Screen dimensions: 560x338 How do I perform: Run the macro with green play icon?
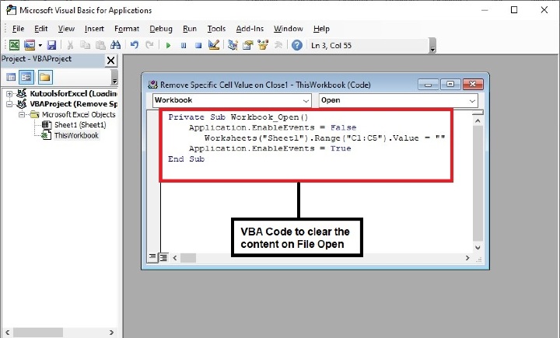pos(168,46)
